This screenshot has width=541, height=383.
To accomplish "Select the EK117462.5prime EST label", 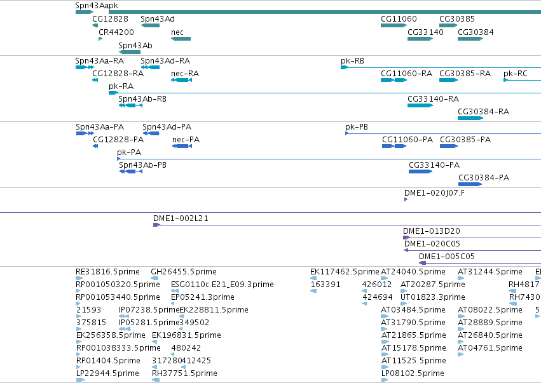I will click(345, 272).
